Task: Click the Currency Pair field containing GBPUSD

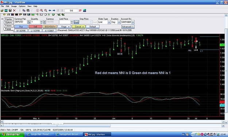Action: pos(21,22)
